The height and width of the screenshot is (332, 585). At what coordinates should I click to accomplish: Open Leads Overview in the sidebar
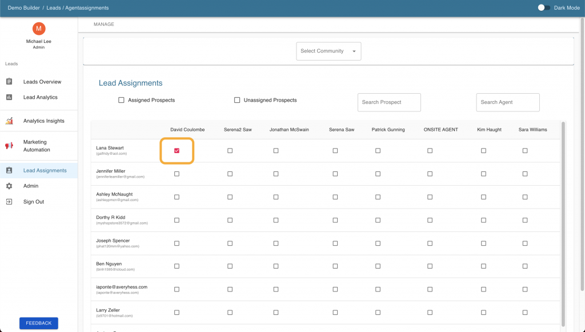pyautogui.click(x=39, y=82)
